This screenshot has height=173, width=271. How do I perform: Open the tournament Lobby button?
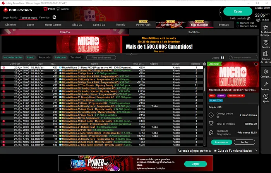click(244, 142)
